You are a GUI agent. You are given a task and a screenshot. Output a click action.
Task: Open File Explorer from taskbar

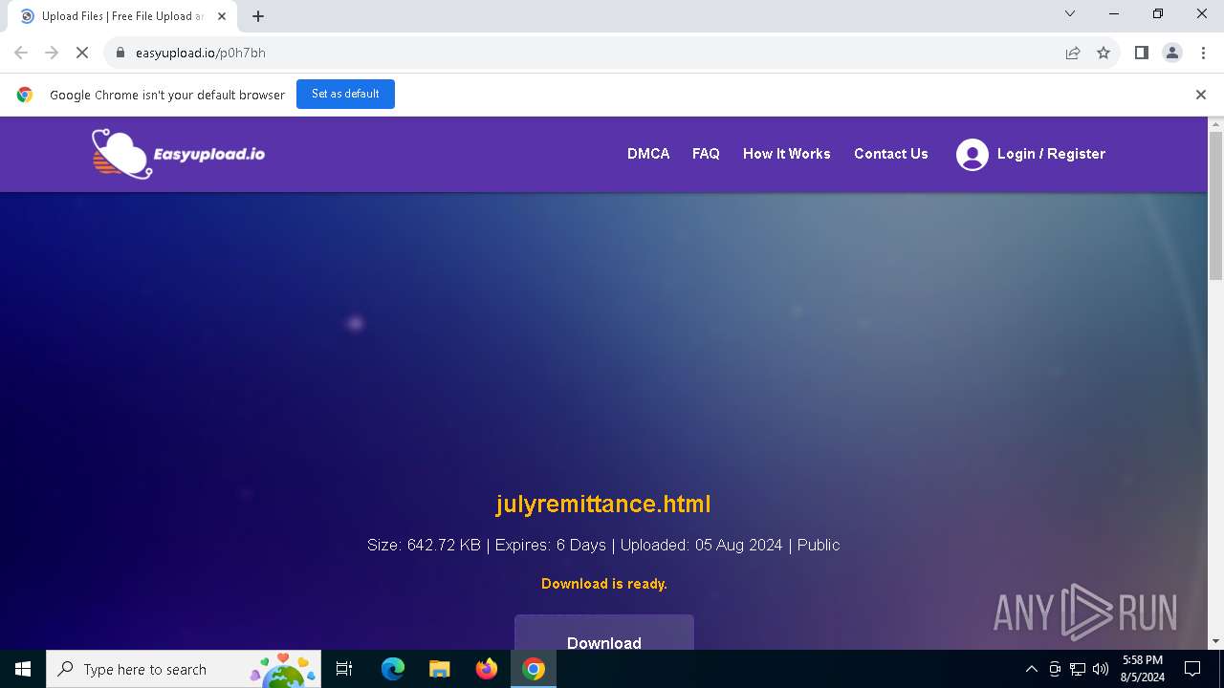[x=440, y=669]
